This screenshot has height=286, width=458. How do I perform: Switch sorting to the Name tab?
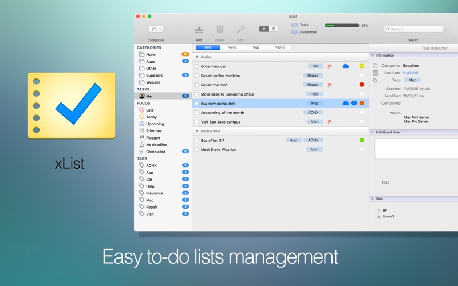tap(232, 47)
